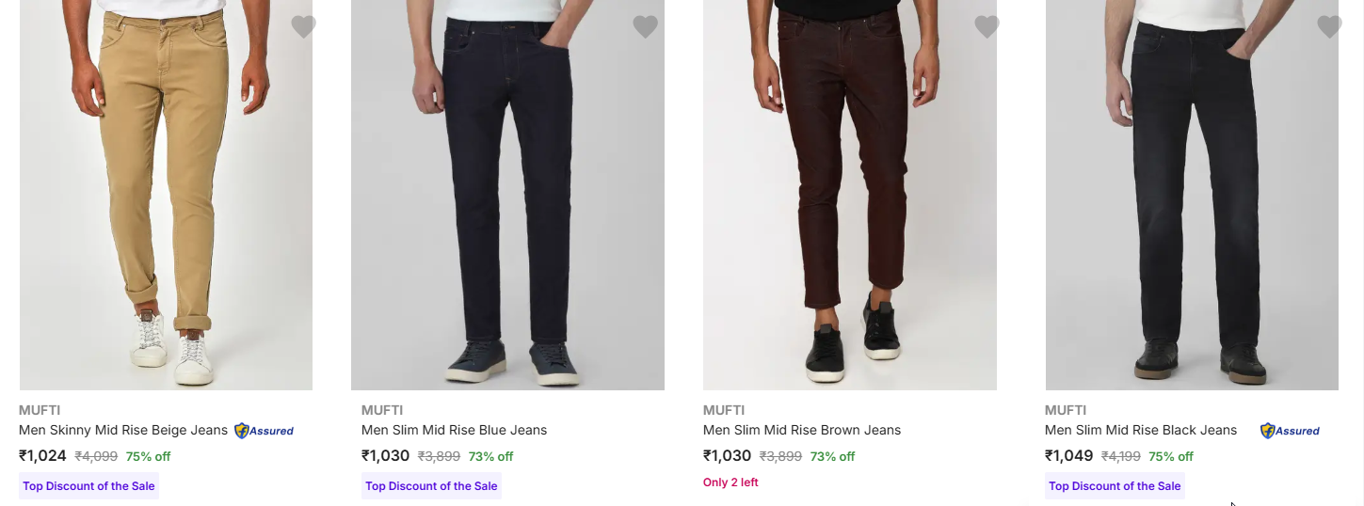Click MUFTI brand name above brown jeans
The height and width of the screenshot is (506, 1364).
click(x=723, y=410)
